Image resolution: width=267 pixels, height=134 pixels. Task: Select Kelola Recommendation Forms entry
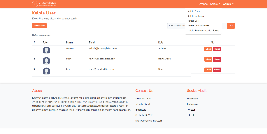[203, 31]
